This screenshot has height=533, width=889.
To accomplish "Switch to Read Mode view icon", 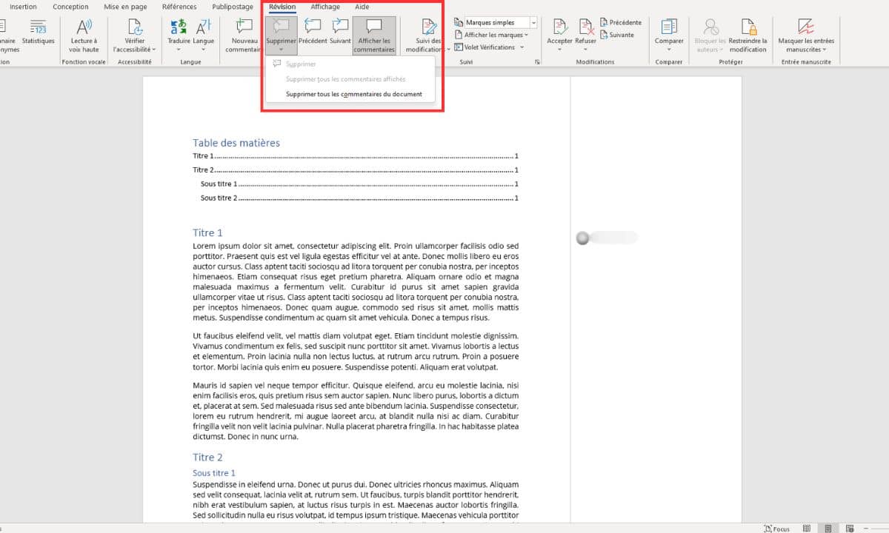I will click(x=808, y=529).
